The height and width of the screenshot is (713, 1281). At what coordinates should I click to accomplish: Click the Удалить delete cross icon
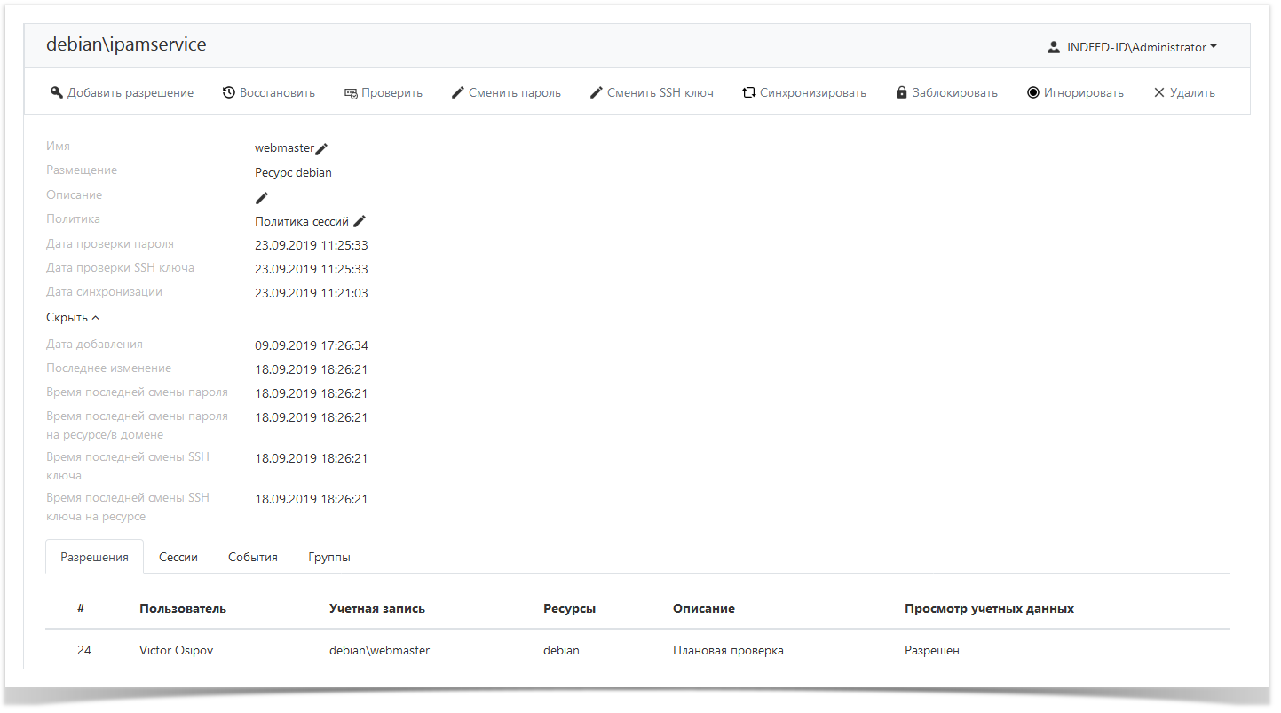1158,91
